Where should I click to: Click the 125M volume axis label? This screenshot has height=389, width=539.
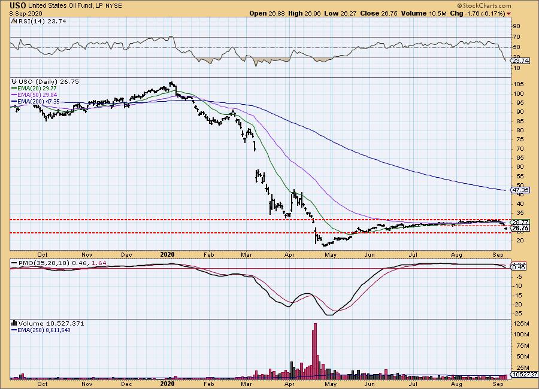point(521,324)
